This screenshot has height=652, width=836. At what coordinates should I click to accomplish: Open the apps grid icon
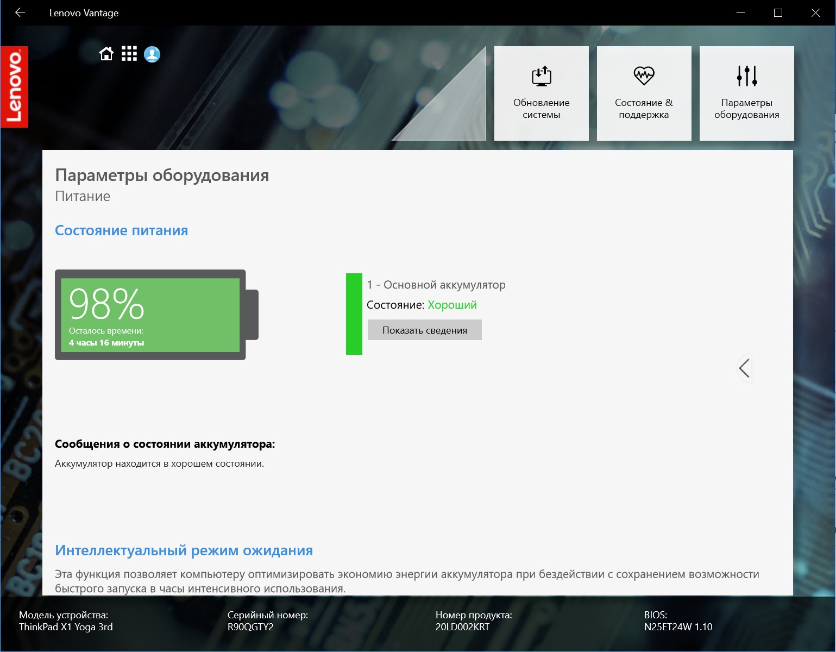(x=129, y=54)
